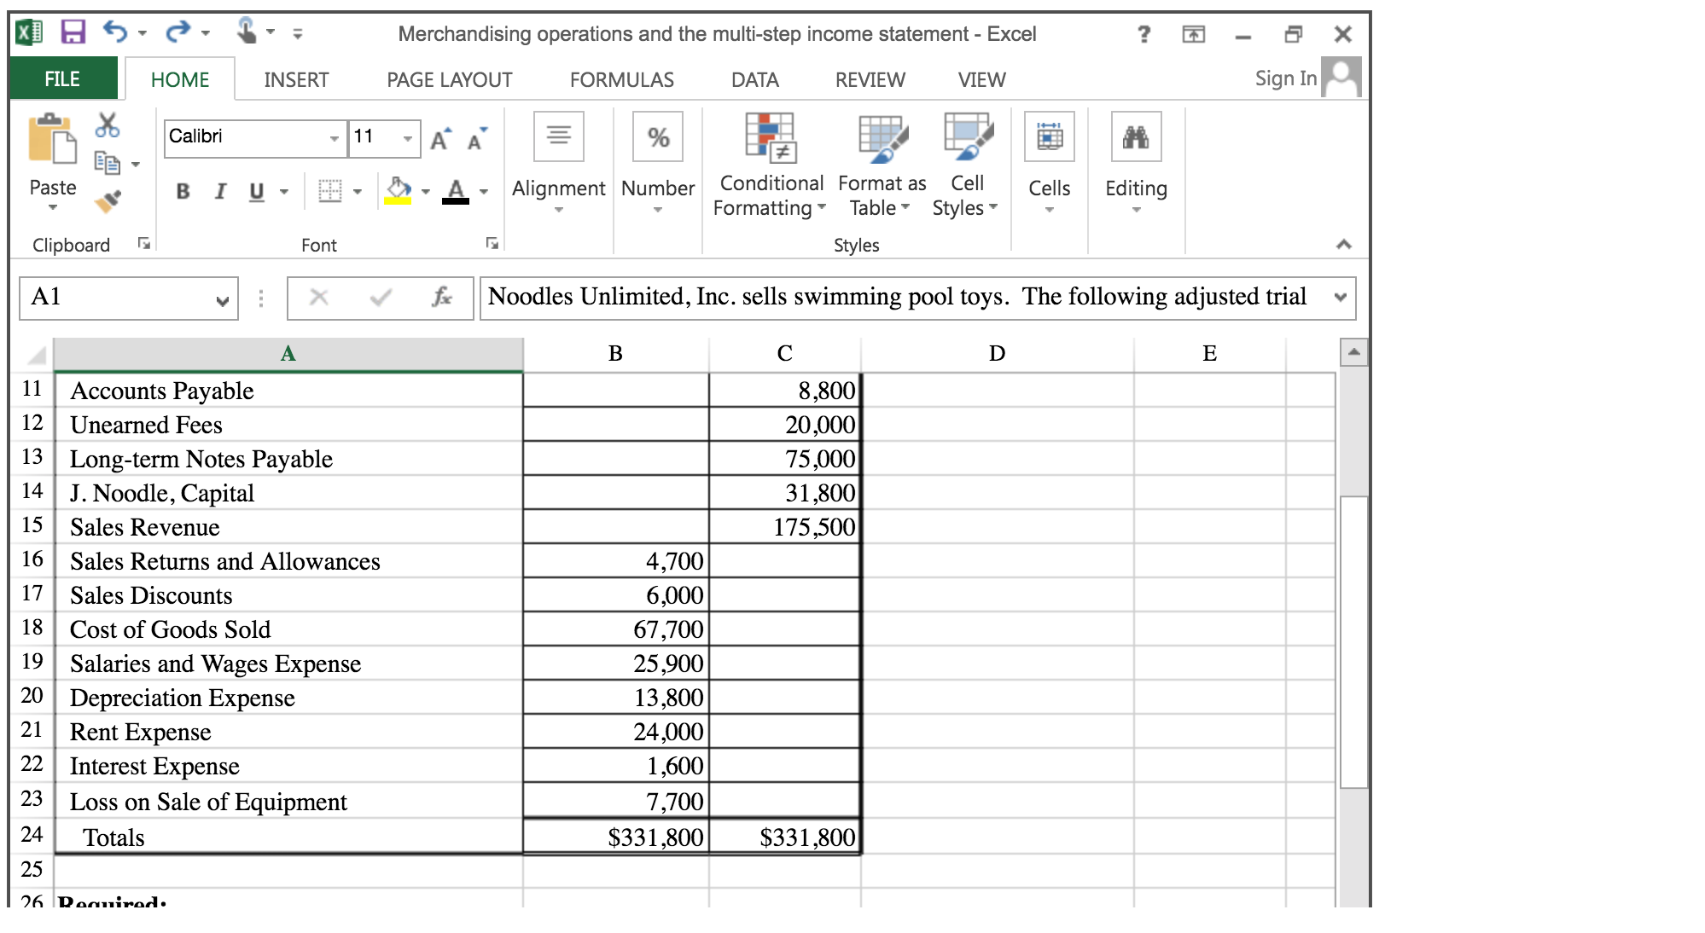The height and width of the screenshot is (933, 1705).
Task: Click the Conditional Formatting icon
Action: pyautogui.click(x=771, y=137)
